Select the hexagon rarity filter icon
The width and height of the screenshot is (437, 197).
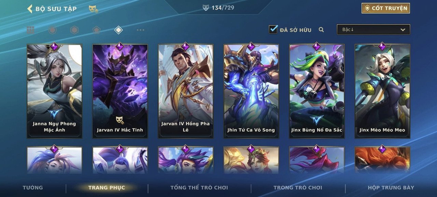coord(74,30)
